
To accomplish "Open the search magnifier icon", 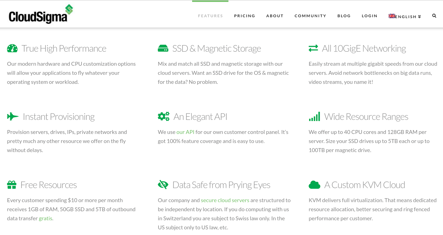I will click(434, 16).
